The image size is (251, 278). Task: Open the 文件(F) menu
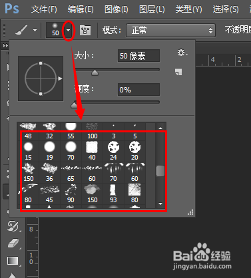44,9
